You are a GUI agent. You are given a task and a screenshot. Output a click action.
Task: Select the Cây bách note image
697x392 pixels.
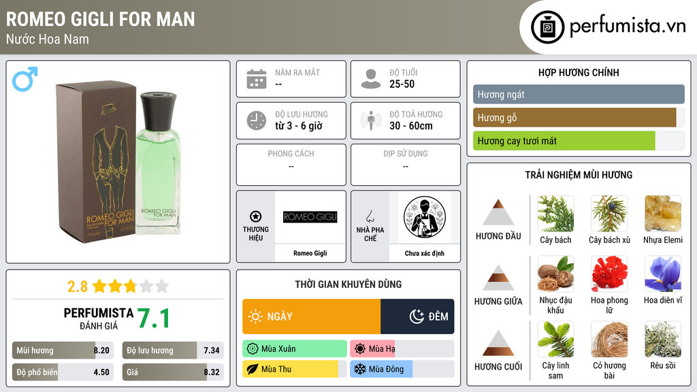[x=555, y=214]
